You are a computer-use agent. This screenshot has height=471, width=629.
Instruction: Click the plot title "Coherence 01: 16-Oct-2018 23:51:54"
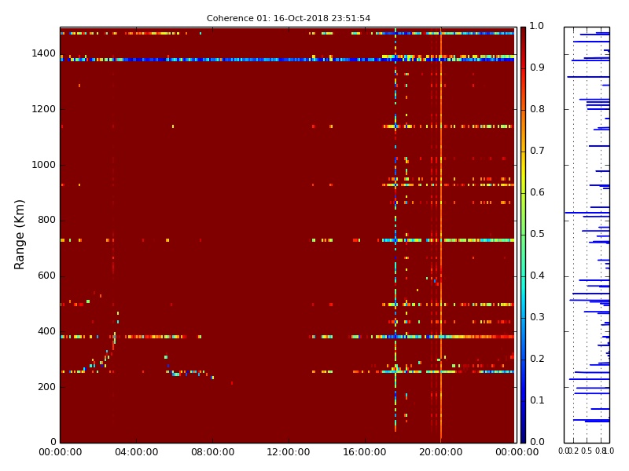point(289,18)
